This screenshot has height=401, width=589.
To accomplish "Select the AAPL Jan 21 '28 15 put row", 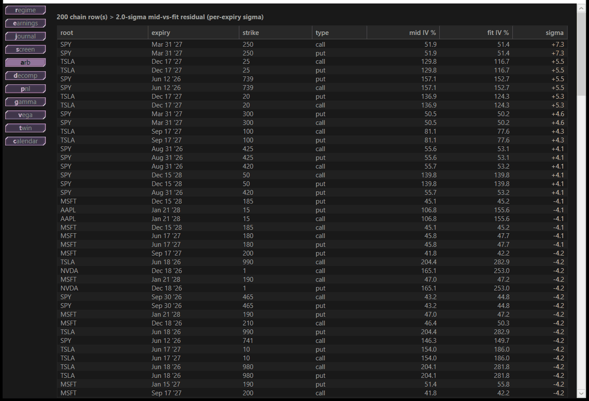I will (312, 210).
